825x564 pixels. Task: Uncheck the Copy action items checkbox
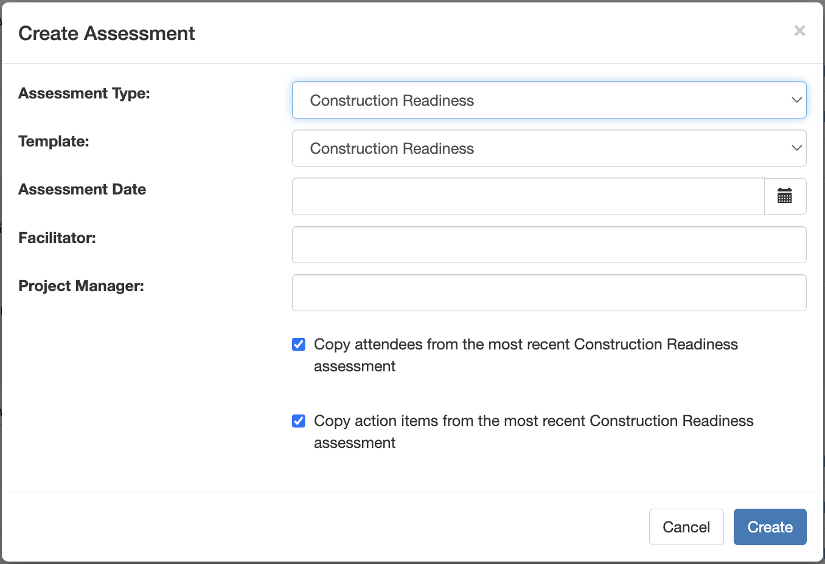299,421
